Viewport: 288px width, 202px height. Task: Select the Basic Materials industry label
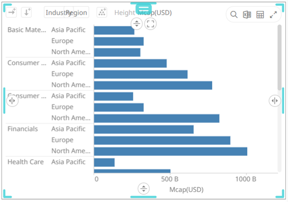tap(27, 30)
